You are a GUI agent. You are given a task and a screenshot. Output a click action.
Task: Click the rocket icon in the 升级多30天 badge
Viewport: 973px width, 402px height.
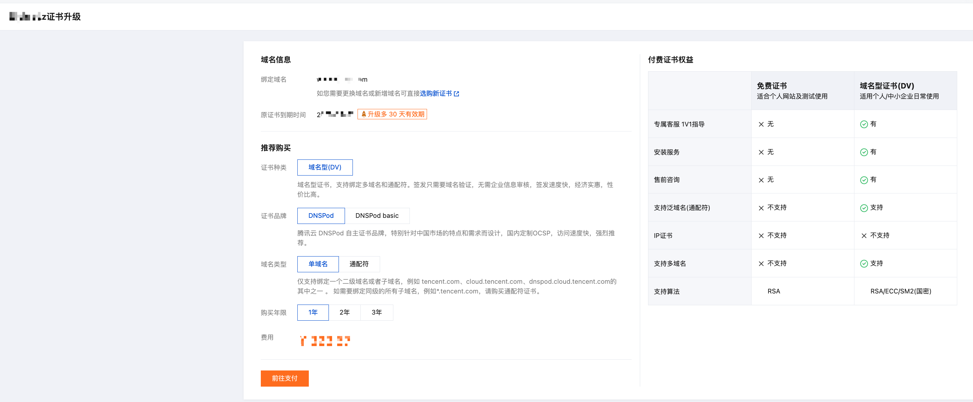coord(363,114)
